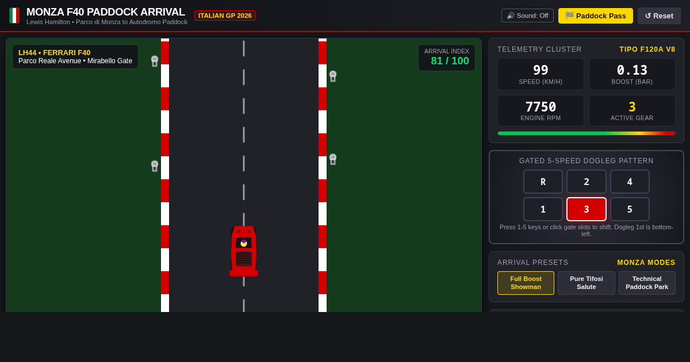The height and width of the screenshot is (362, 690).
Task: Click the ITALIAN GP 2026 badge
Action: [x=225, y=16]
